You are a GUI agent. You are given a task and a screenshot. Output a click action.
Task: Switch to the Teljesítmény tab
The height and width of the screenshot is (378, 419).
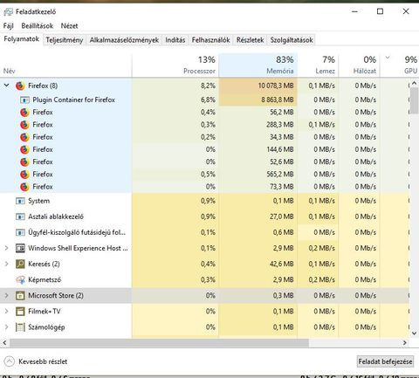[65, 40]
